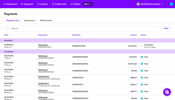The image size is (175, 100).
Task: Click the Scheduled status circle for SONO20240816
Action: coord(142,46)
